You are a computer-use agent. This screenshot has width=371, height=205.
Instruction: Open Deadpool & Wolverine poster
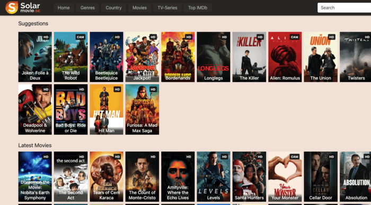click(35, 109)
